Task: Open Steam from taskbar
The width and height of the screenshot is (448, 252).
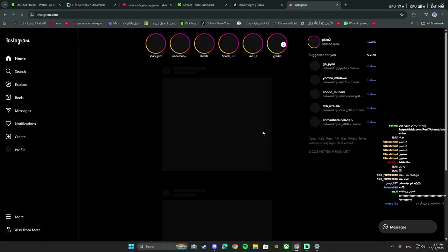Action: (204, 246)
